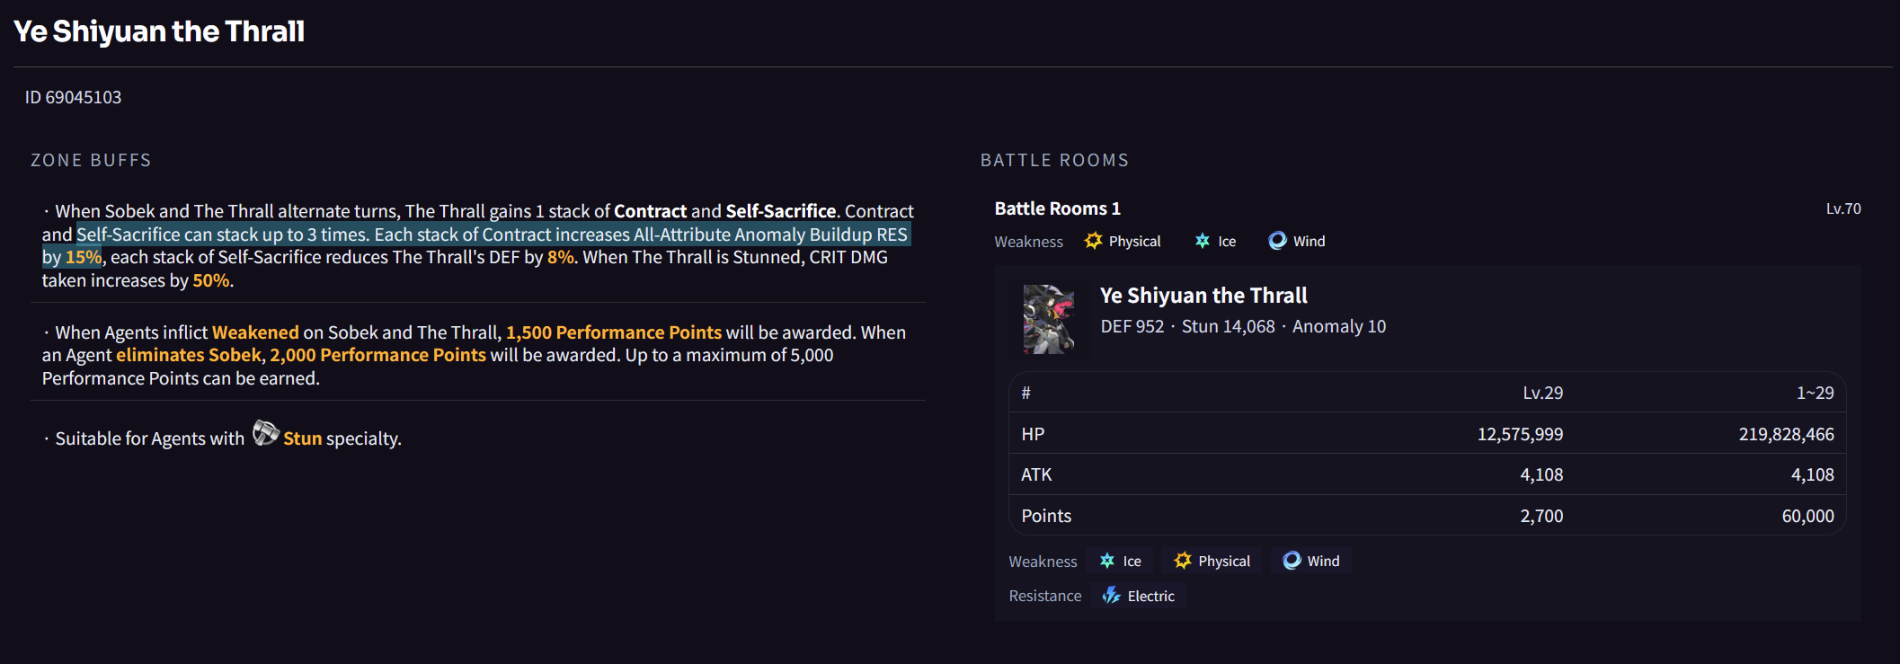
Task: Click the Physical weakness icon under Battle Rooms 1
Action: 1093,241
